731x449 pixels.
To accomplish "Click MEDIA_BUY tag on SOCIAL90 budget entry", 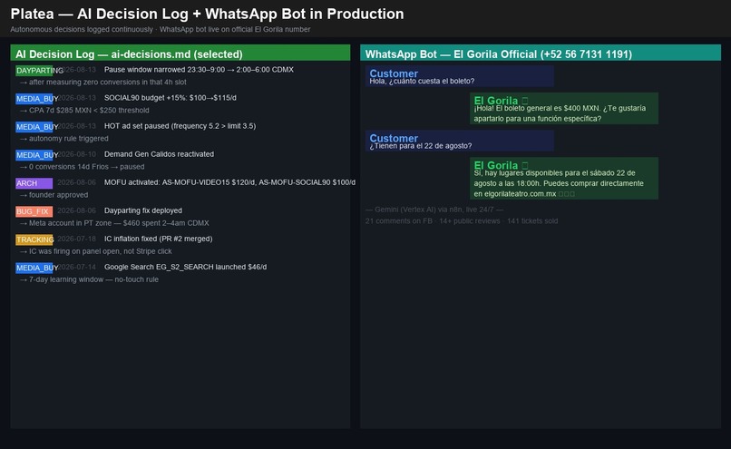I will point(34,99).
